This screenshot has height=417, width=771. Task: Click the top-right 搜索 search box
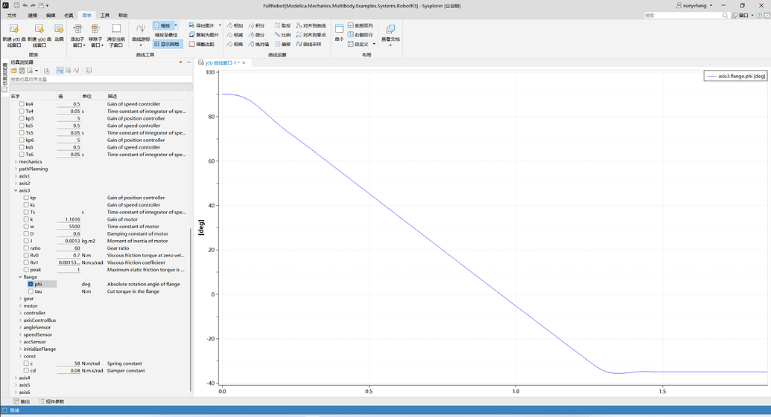pos(686,16)
